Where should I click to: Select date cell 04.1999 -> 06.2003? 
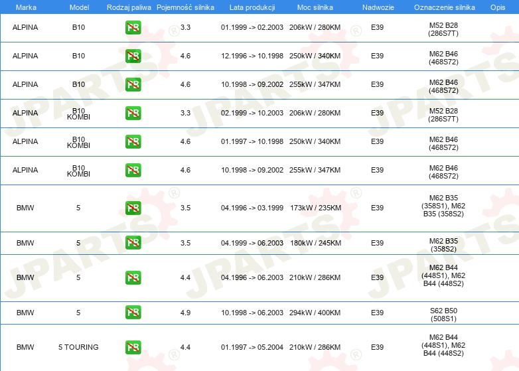252,243
